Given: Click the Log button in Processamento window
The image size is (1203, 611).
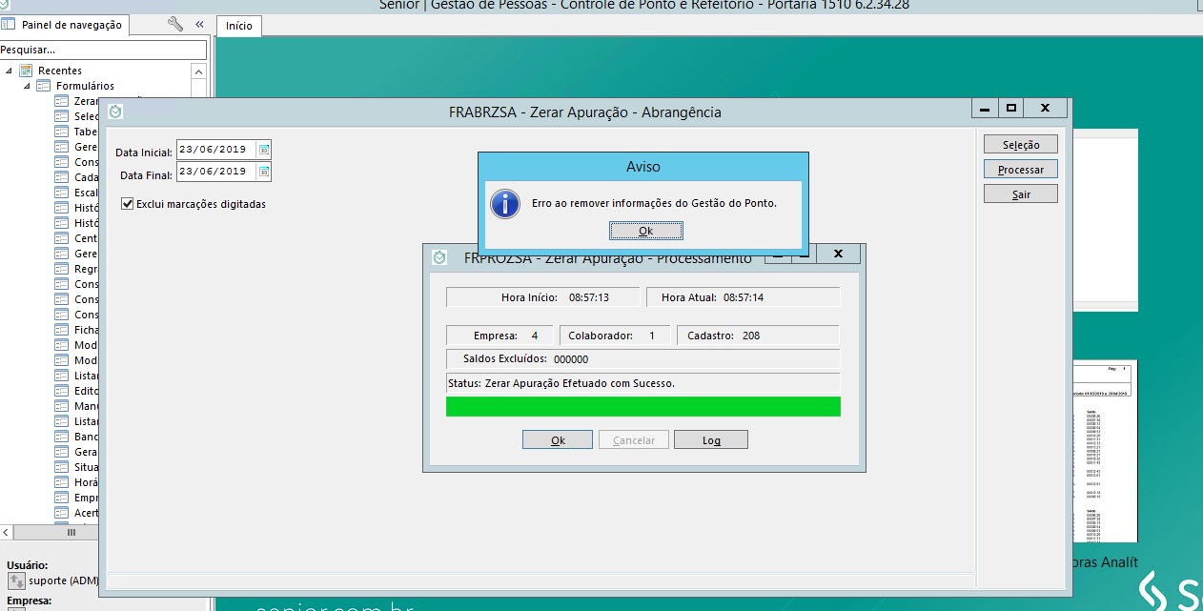Looking at the screenshot, I should click(x=710, y=440).
